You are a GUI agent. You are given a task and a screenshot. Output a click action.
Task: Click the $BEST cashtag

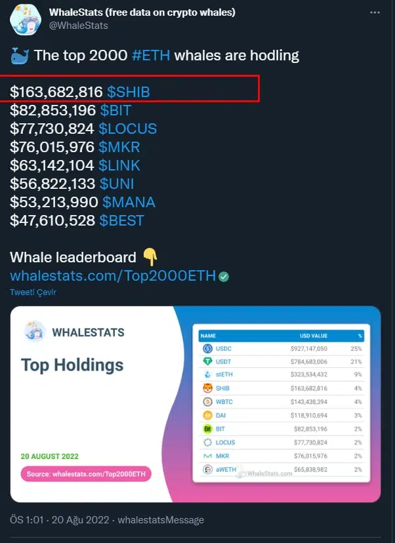[121, 220]
